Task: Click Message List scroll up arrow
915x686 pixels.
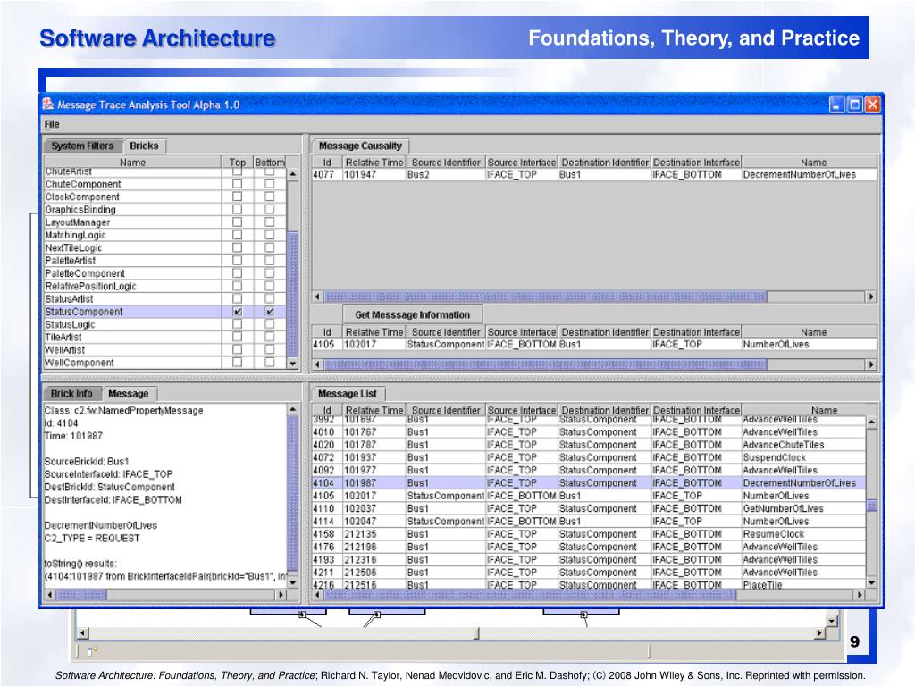Action: point(871,422)
